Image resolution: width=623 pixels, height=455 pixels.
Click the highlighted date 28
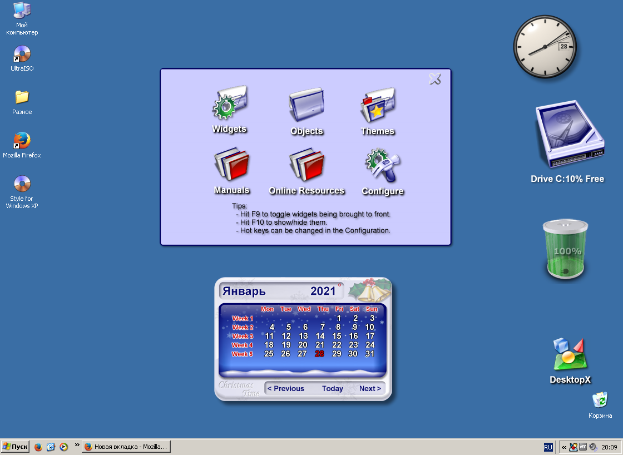(320, 354)
